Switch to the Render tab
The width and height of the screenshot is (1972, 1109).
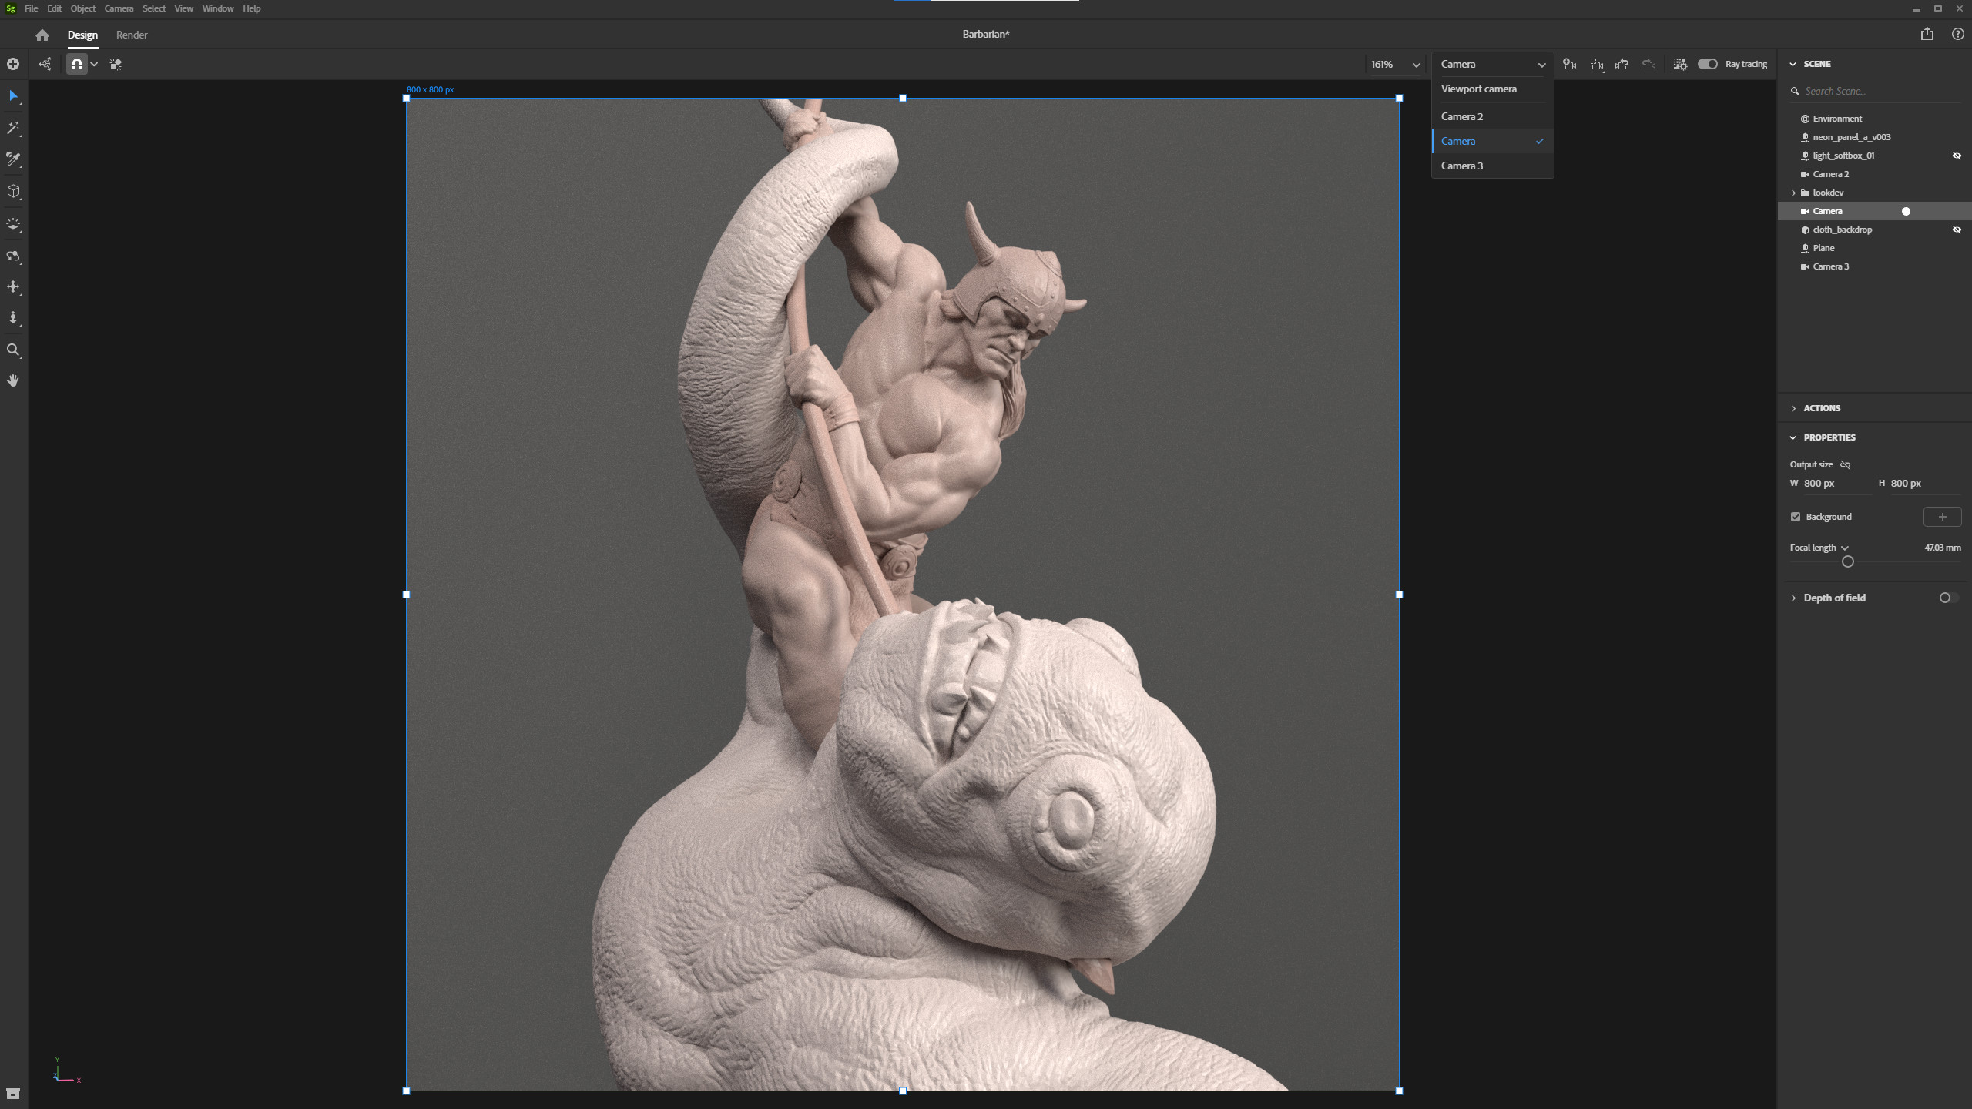[131, 35]
